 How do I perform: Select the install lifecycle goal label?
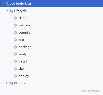(23, 61)
